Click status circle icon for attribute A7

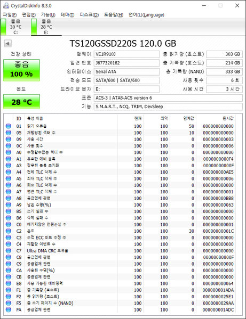point(9,192)
